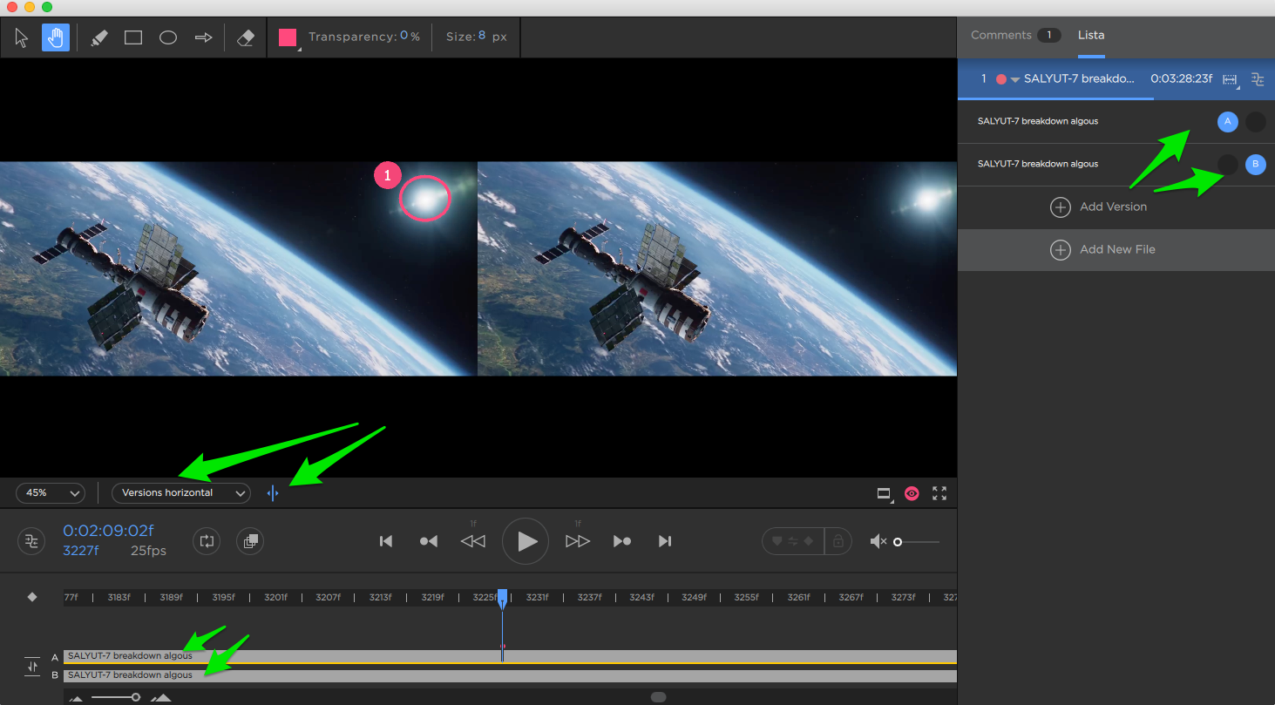
Task: Collapse the SALYUT-7 breakdown playlist item
Action: tap(1015, 79)
